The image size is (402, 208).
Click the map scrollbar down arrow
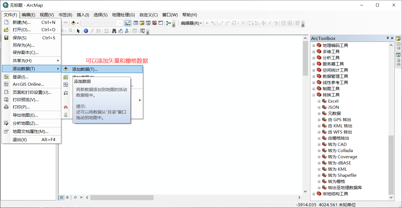(x=305, y=191)
